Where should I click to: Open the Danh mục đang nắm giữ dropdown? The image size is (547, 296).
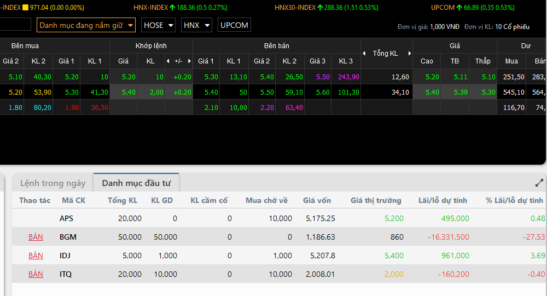86,25
